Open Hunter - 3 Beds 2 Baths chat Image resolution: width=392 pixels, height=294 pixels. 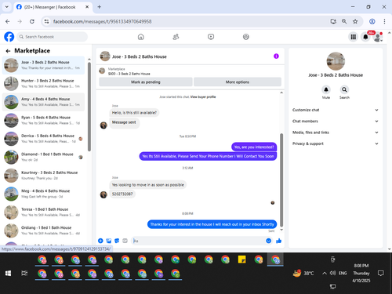tap(44, 83)
